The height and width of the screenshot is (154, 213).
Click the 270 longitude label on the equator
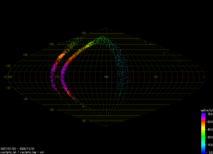click(57, 77)
